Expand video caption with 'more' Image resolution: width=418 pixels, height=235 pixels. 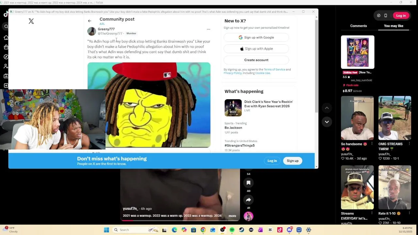tap(232, 216)
